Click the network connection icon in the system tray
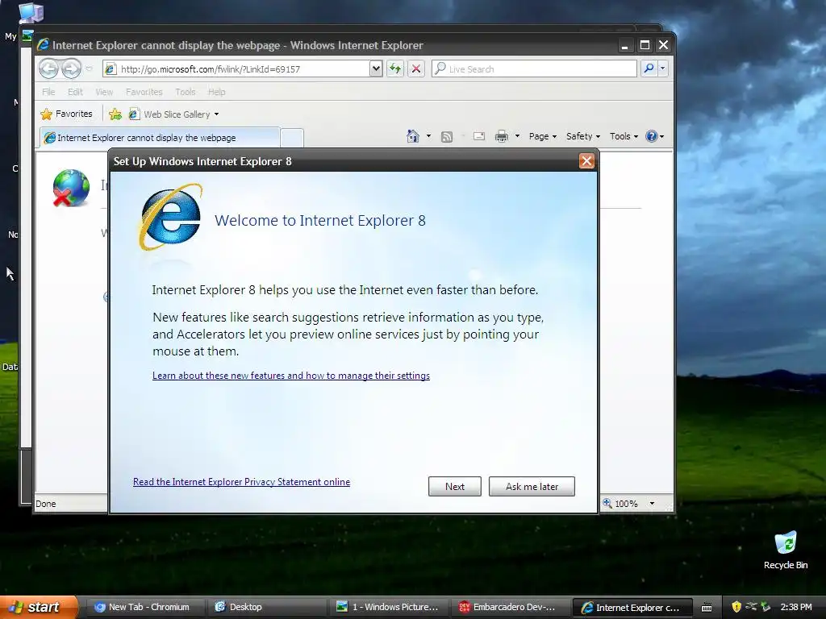 click(x=751, y=607)
